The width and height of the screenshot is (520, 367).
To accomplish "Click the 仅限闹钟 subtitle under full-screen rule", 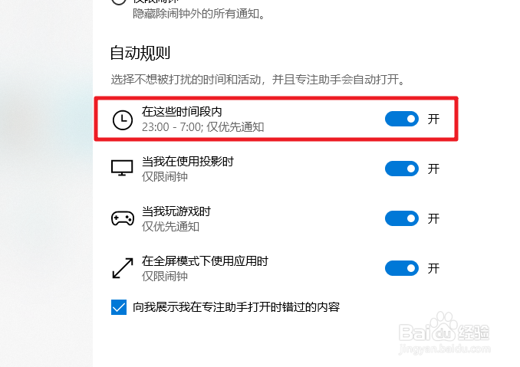I will (x=165, y=276).
